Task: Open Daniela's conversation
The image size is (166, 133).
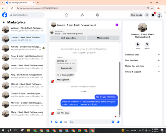Action: click(23, 95)
